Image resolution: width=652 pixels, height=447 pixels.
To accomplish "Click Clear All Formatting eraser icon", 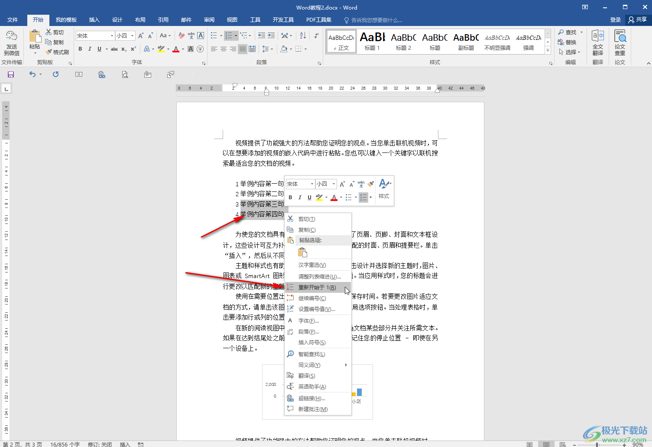I will coord(182,36).
